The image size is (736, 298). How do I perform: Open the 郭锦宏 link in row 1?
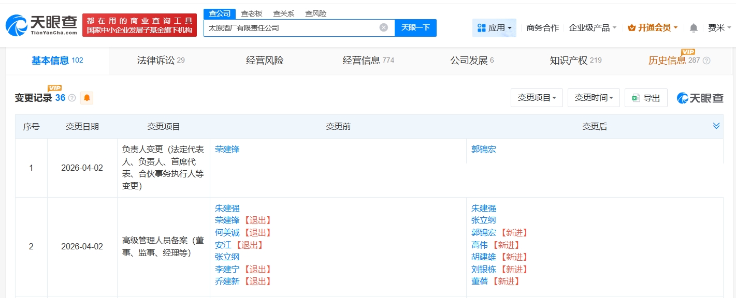pos(483,149)
